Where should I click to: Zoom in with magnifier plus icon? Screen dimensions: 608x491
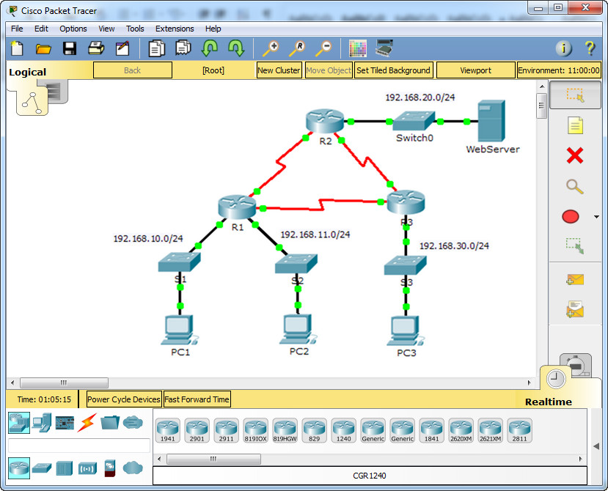point(271,48)
